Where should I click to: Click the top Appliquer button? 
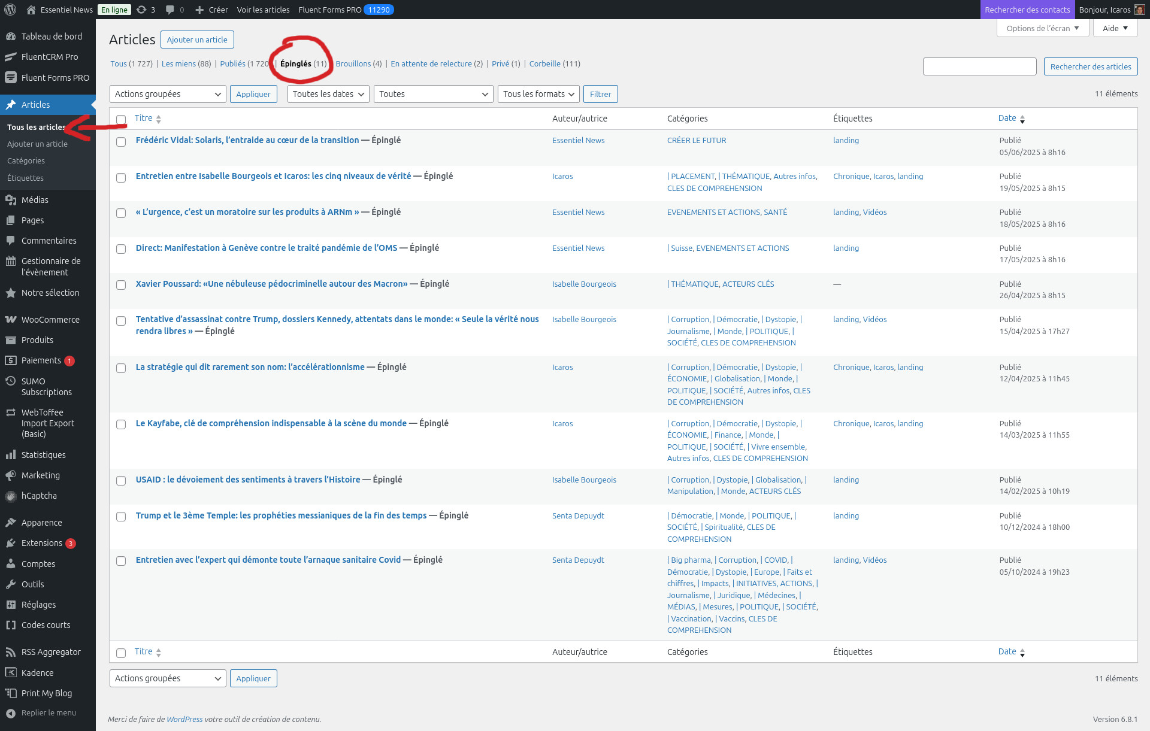click(x=253, y=94)
